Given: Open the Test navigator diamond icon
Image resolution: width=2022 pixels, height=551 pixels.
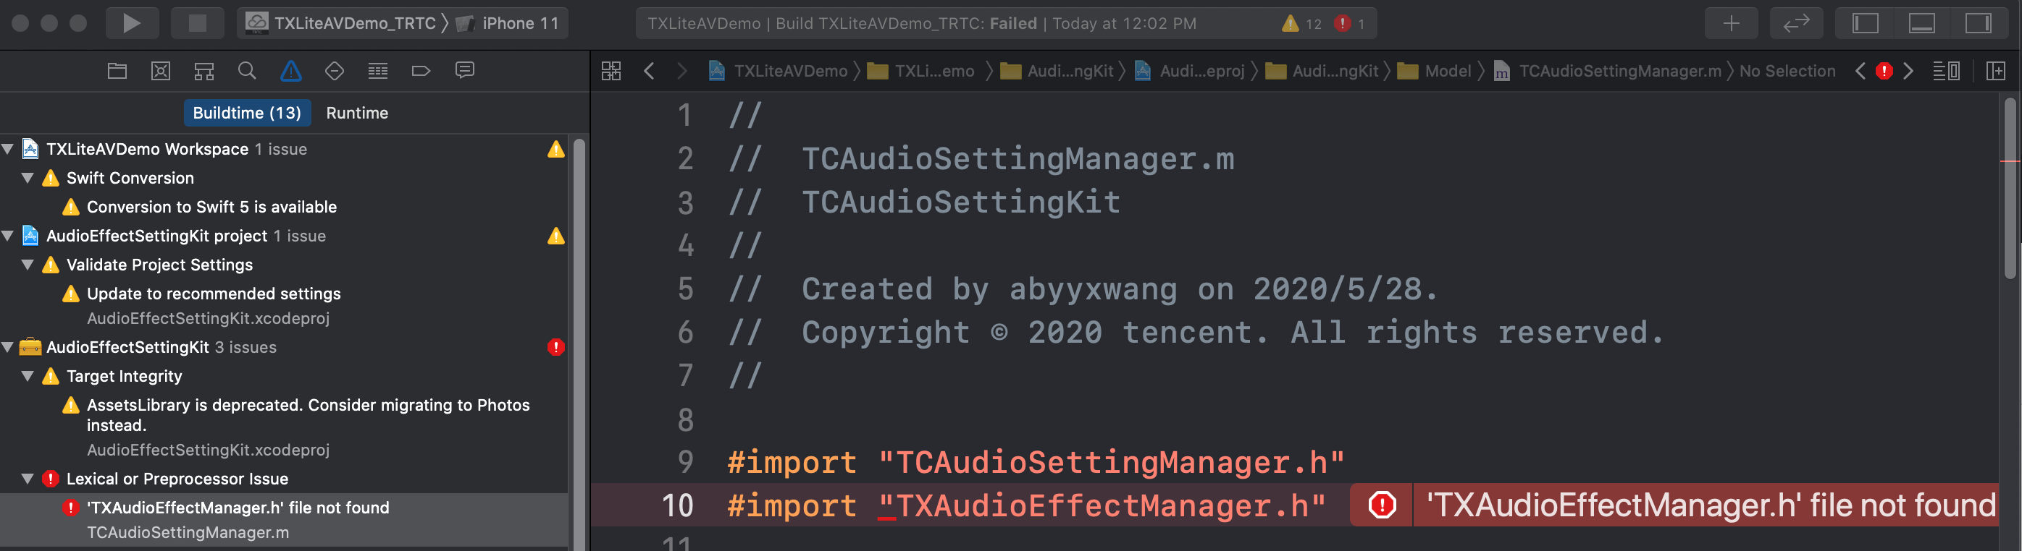Looking at the screenshot, I should coord(335,71).
